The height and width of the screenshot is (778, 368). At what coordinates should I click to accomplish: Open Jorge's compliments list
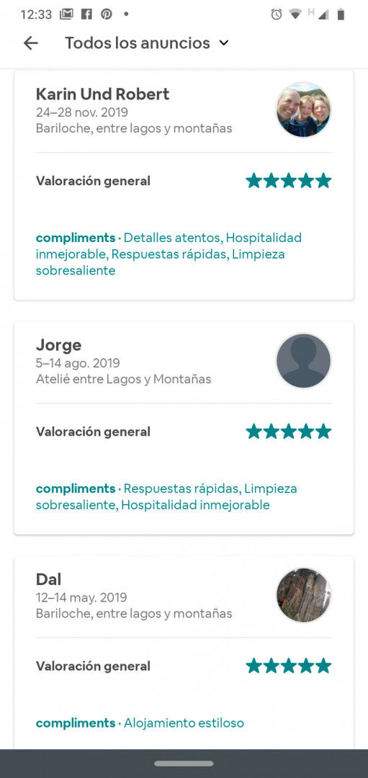pyautogui.click(x=166, y=496)
